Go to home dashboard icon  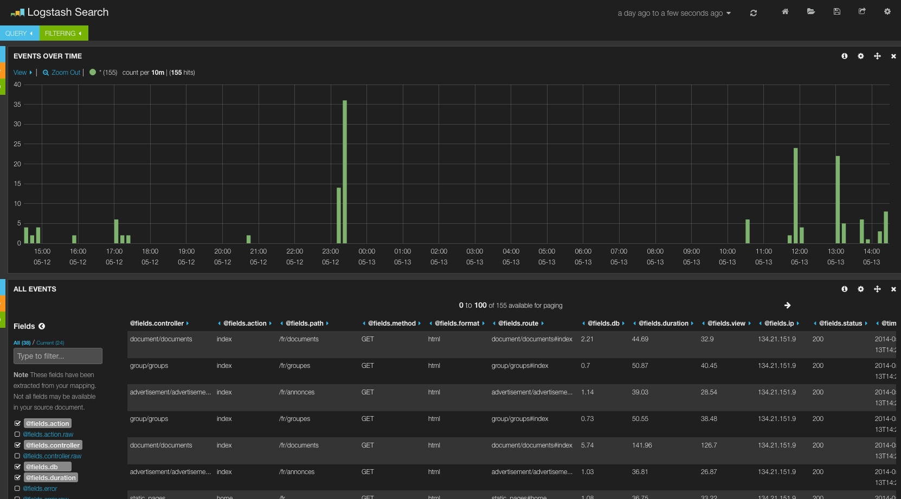tap(785, 11)
